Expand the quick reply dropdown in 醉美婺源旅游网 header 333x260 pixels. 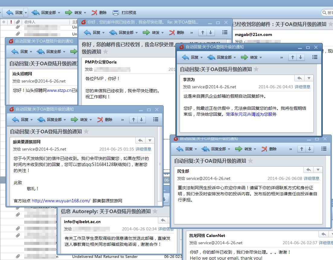(x=150, y=140)
